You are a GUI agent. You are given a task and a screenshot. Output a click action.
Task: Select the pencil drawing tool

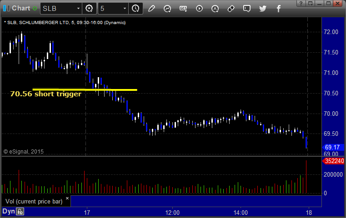(151, 9)
